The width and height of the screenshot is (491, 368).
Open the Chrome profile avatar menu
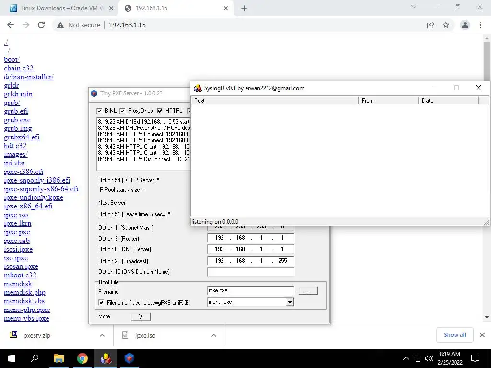(465, 25)
